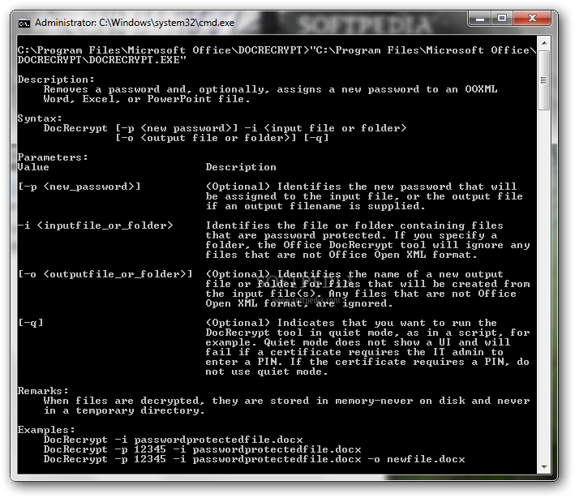The height and width of the screenshot is (498, 575).
Task: Click the line 'not use quiet mode.'
Action: (x=267, y=371)
